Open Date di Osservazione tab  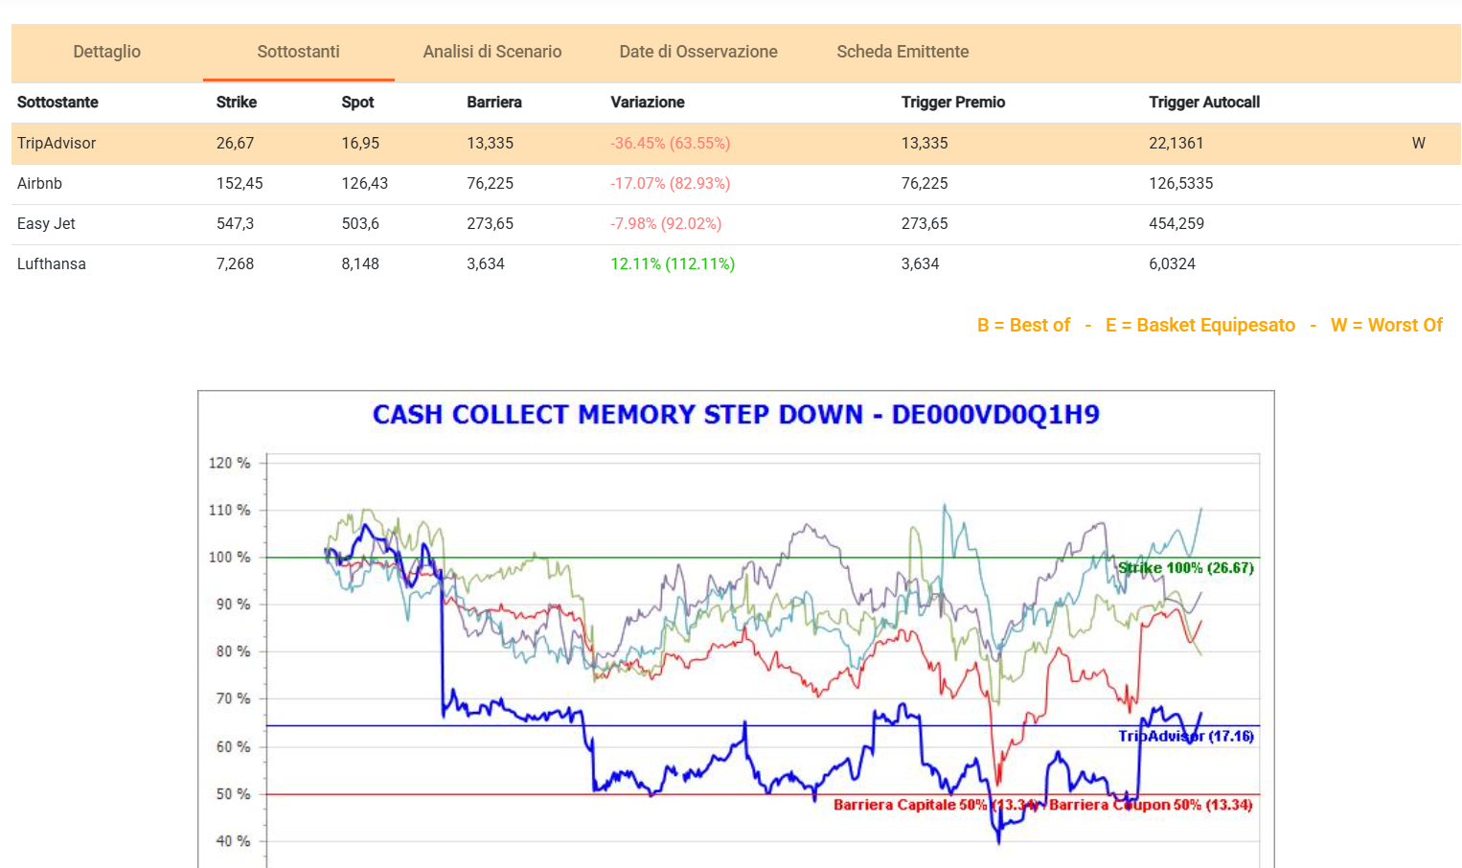pyautogui.click(x=698, y=52)
